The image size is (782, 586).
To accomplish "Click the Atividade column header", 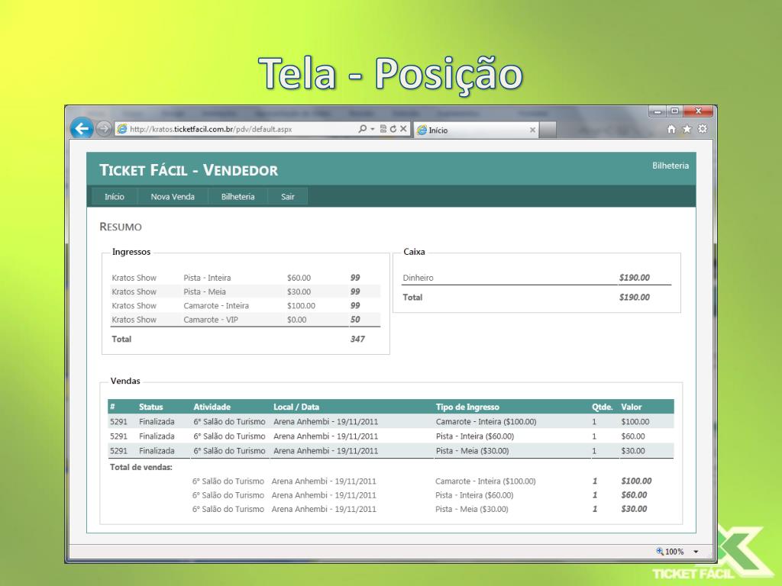I will coord(212,407).
